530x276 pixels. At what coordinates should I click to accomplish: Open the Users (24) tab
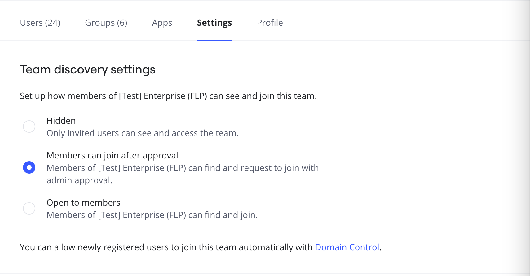[x=40, y=23]
